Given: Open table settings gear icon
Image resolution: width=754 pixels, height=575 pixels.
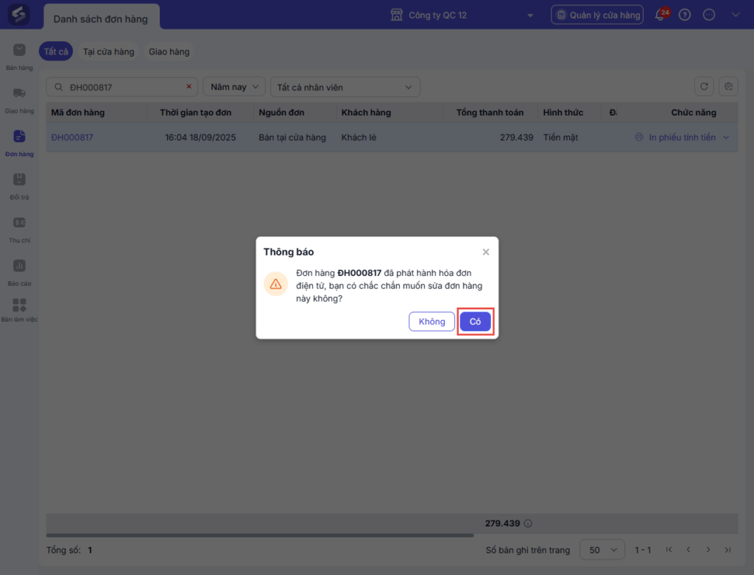Looking at the screenshot, I should pos(728,87).
